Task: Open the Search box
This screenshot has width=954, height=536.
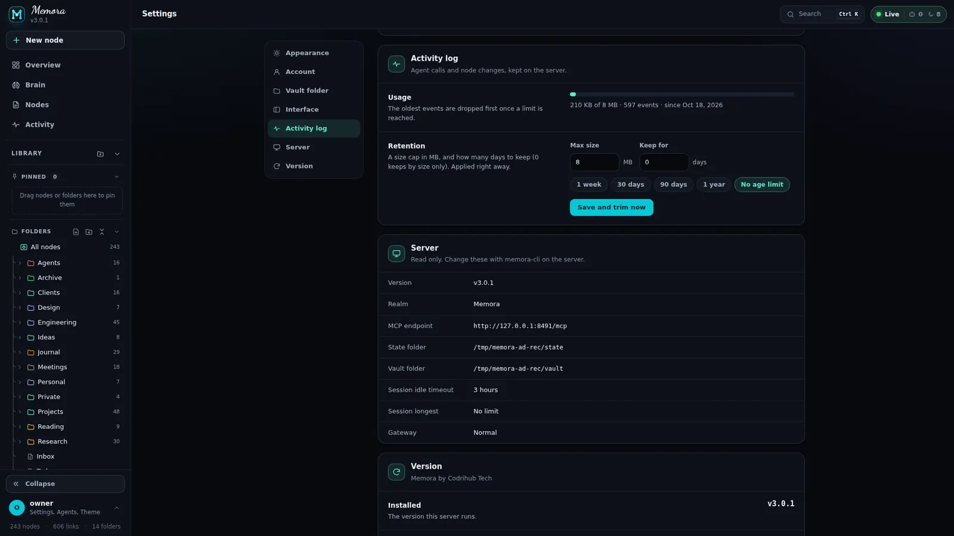Action: (x=822, y=14)
